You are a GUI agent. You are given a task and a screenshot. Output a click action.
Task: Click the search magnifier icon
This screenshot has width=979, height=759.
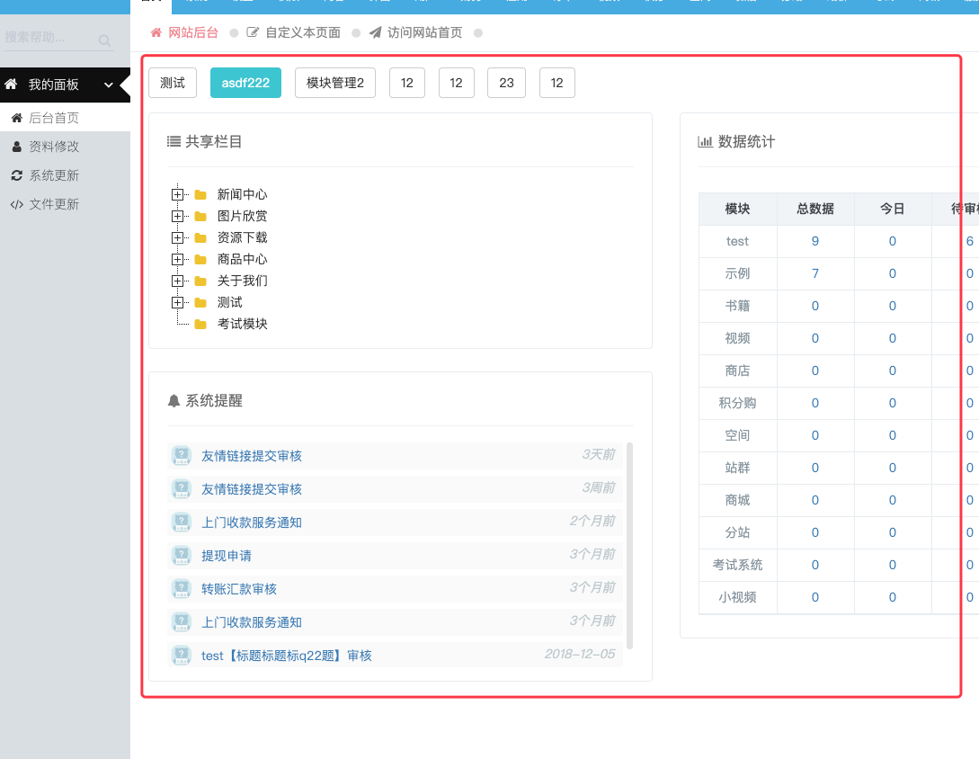click(105, 40)
